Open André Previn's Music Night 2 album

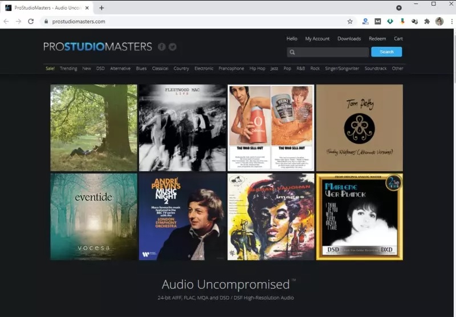tap(182, 217)
